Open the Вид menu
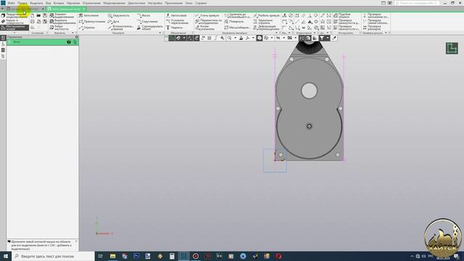Viewport: 464px width, 261px height. [49, 3]
